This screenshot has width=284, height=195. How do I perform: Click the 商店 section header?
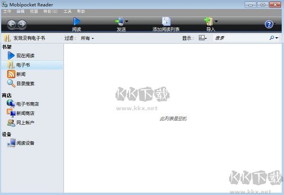click(7, 95)
